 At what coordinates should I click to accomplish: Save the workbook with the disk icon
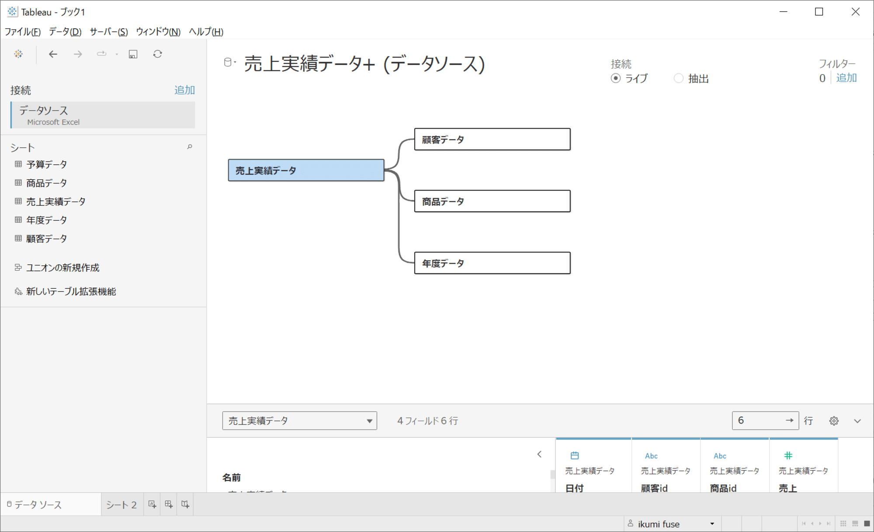[133, 54]
